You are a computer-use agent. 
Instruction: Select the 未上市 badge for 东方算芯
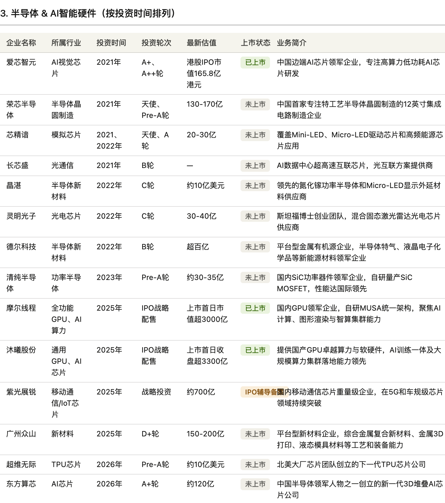[255, 484]
